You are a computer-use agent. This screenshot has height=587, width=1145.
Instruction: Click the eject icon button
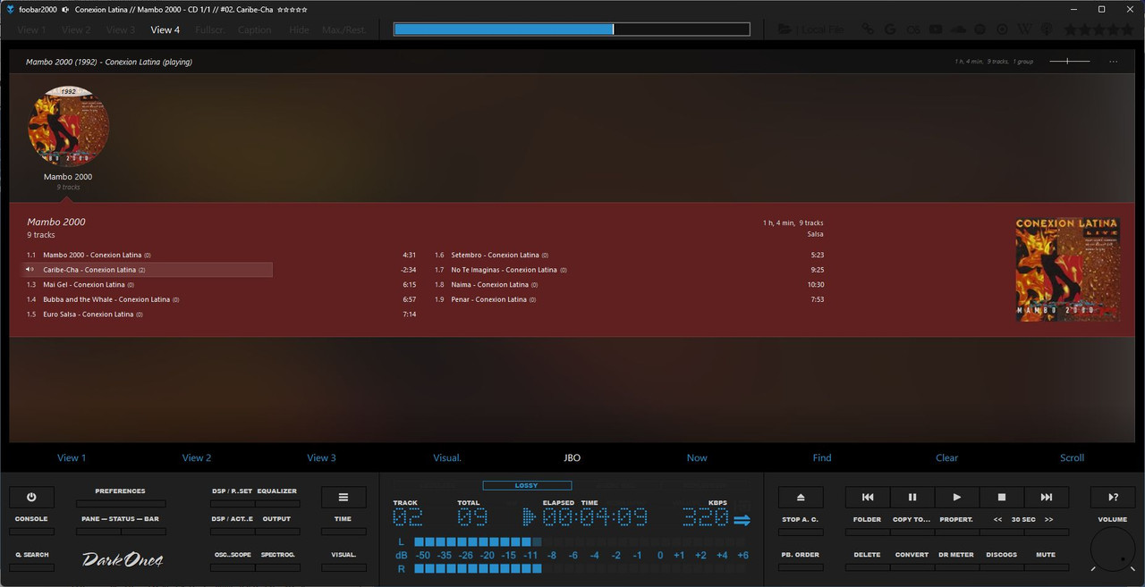801,497
